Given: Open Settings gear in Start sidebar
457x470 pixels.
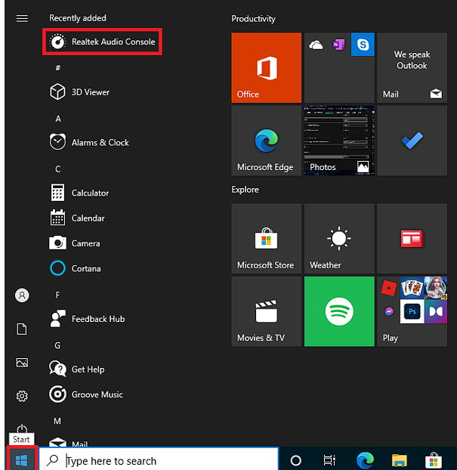Looking at the screenshot, I should pos(22,396).
